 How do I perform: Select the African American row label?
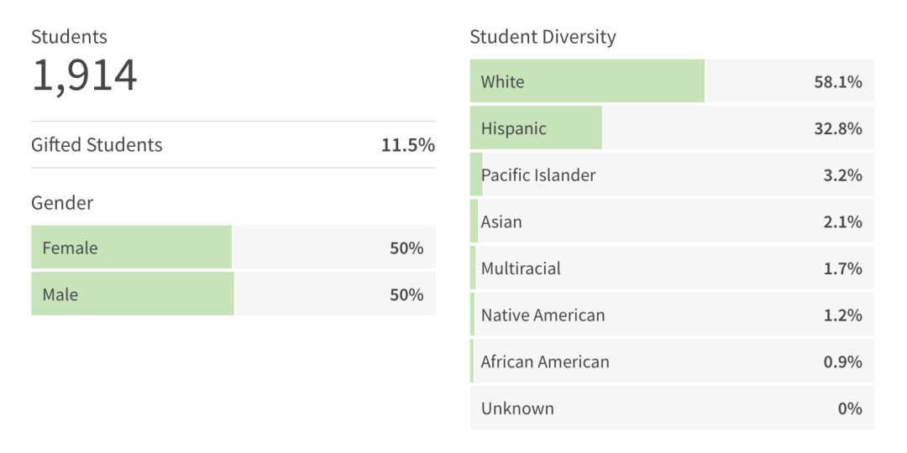click(545, 362)
